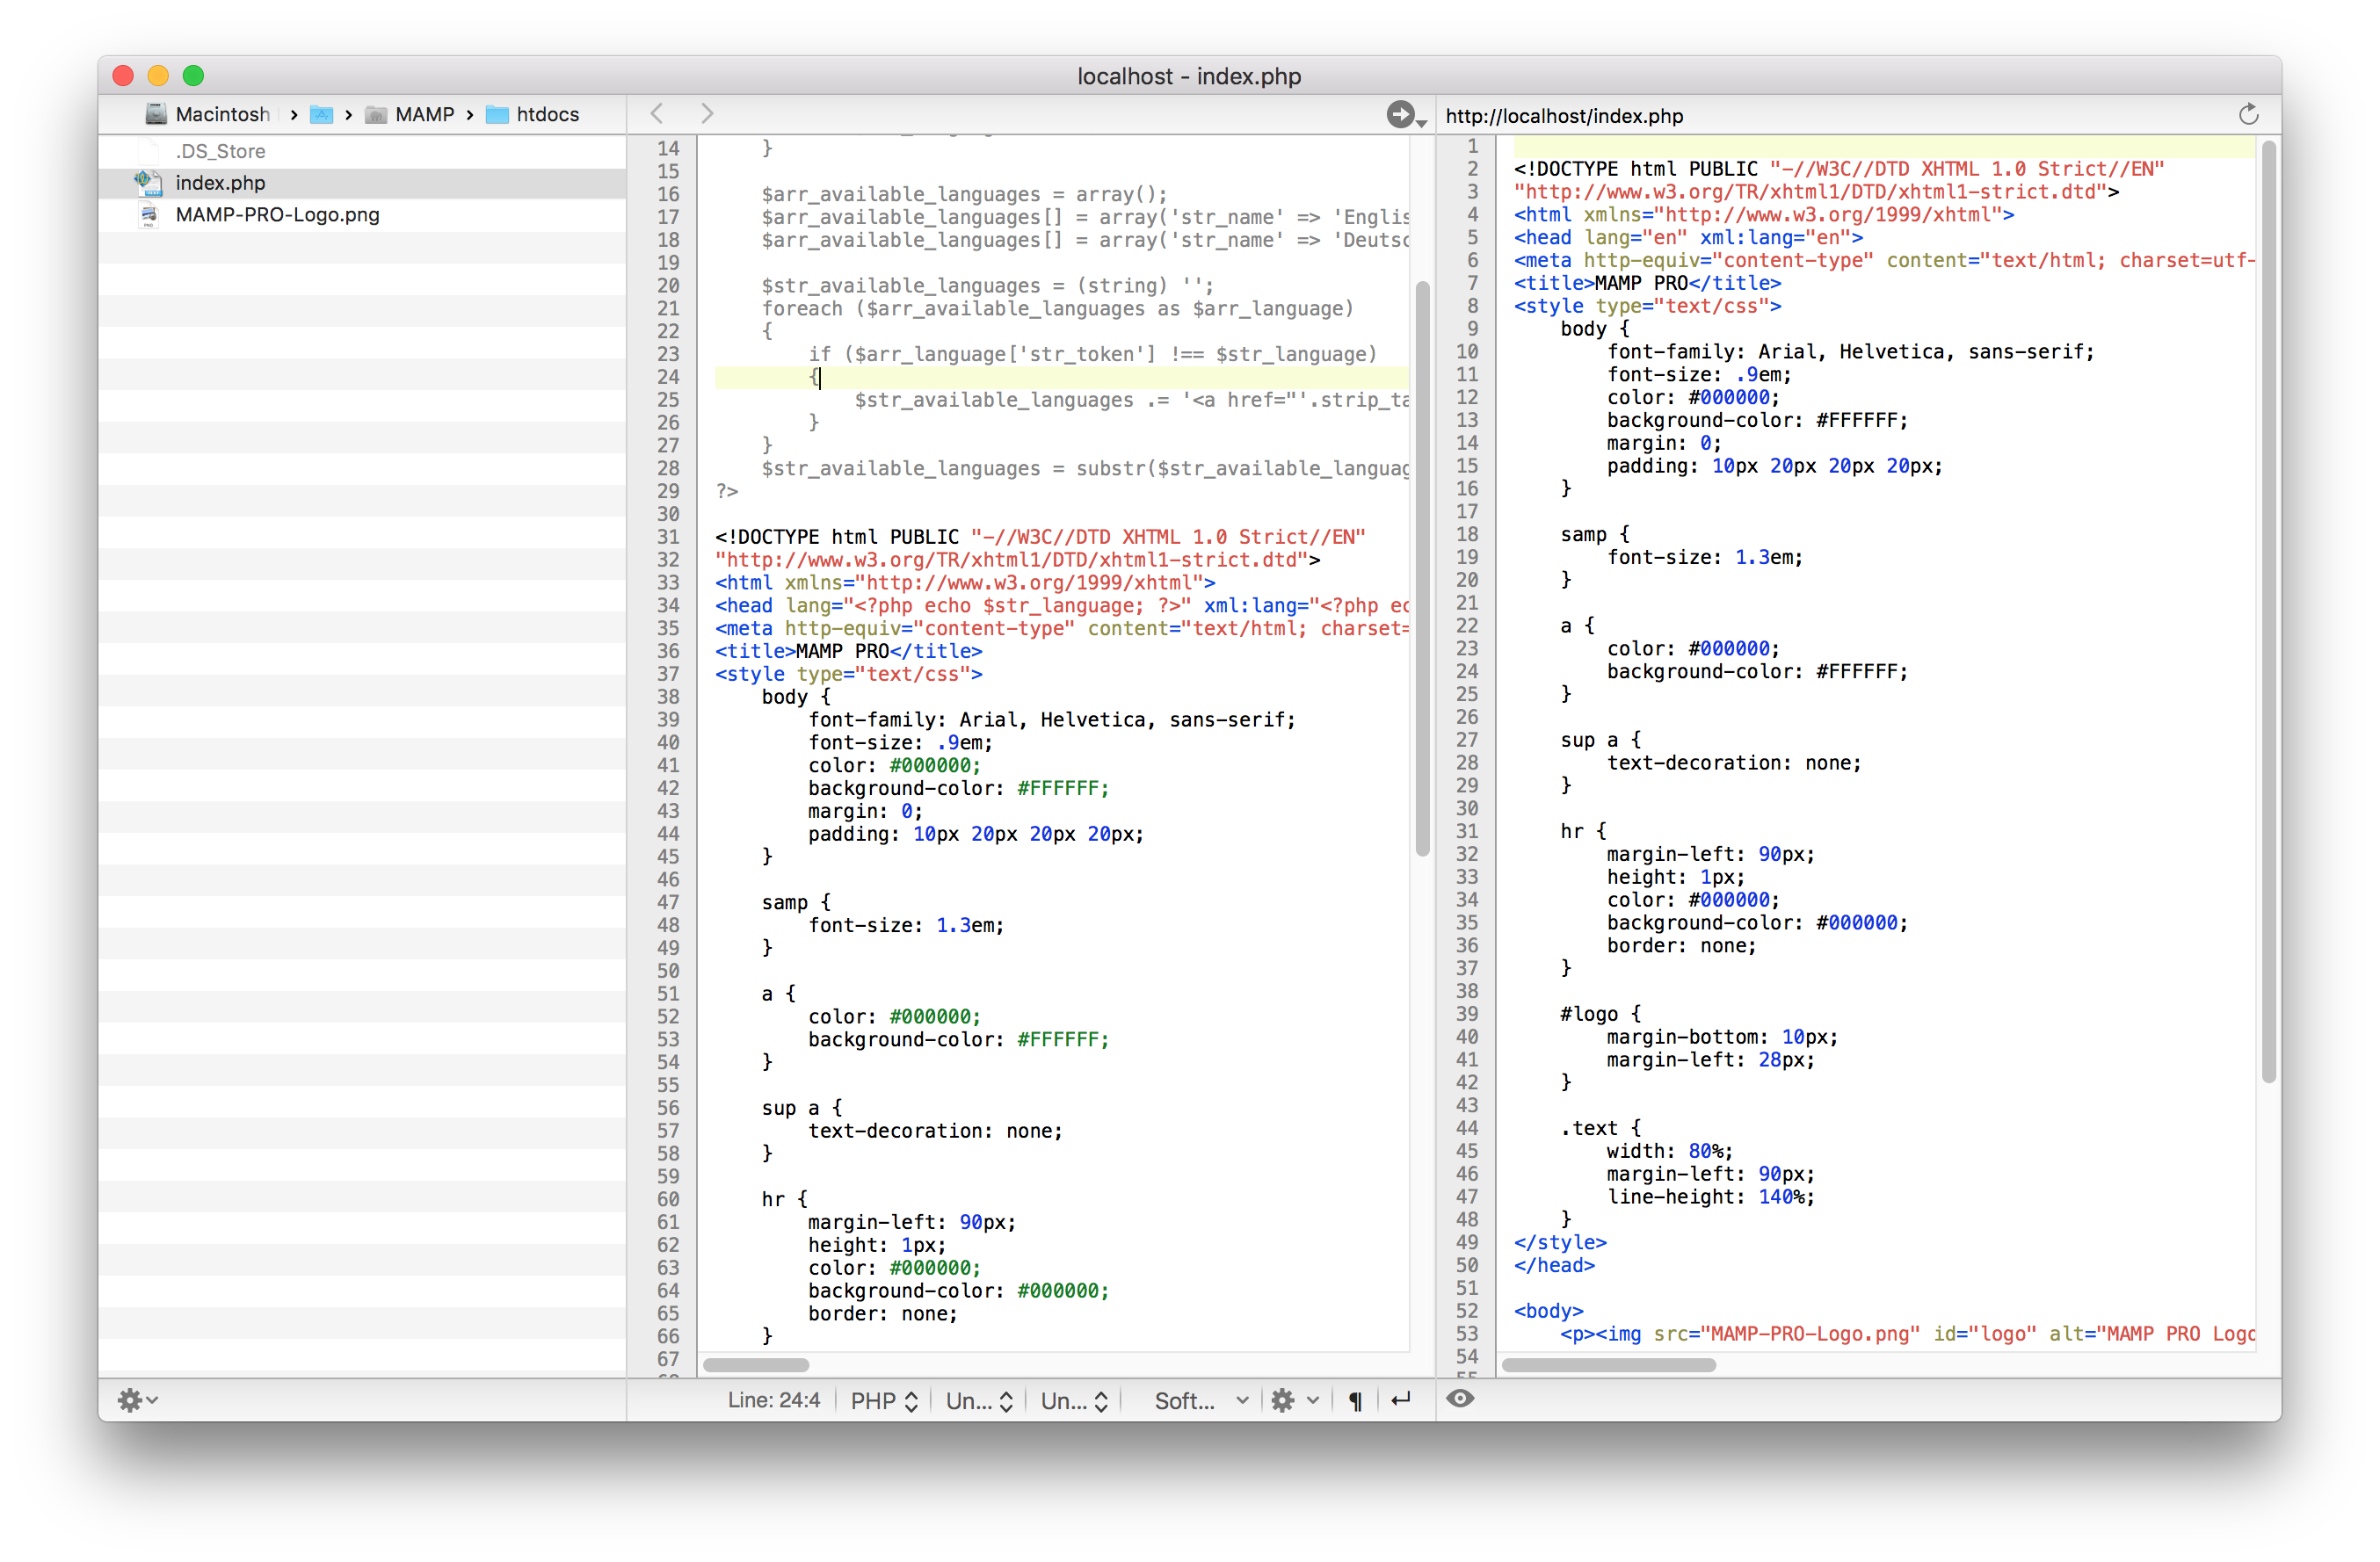
Task: Click the Macintosh disk icon
Action: pos(156,114)
